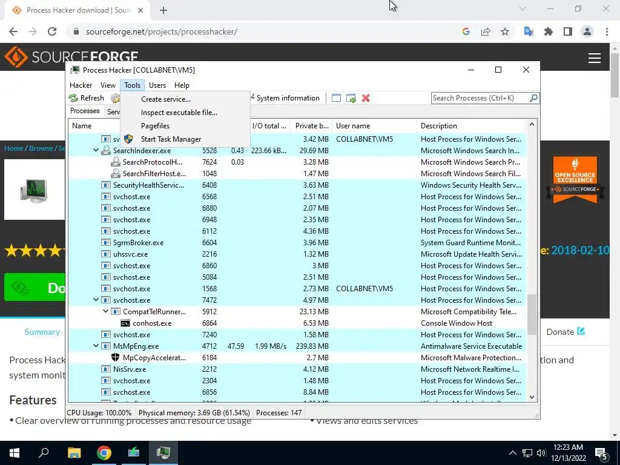
Task: Sort by the User name column header
Action: (374, 126)
